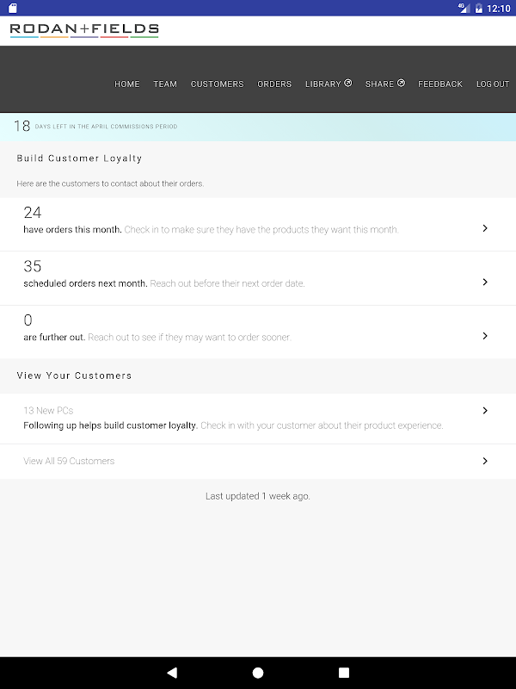Open Library via its external-link icon

pyautogui.click(x=348, y=84)
